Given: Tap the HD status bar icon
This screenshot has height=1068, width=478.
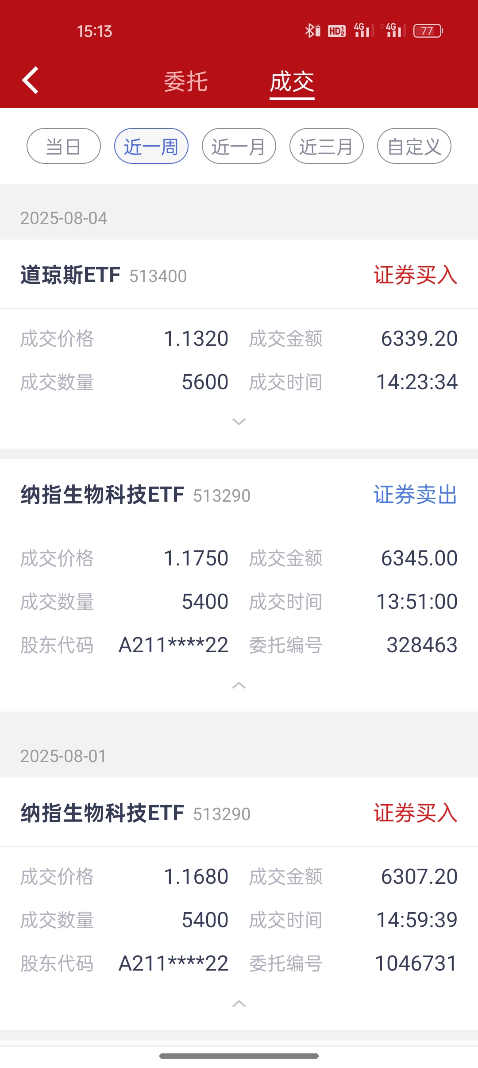Looking at the screenshot, I should 337,31.
